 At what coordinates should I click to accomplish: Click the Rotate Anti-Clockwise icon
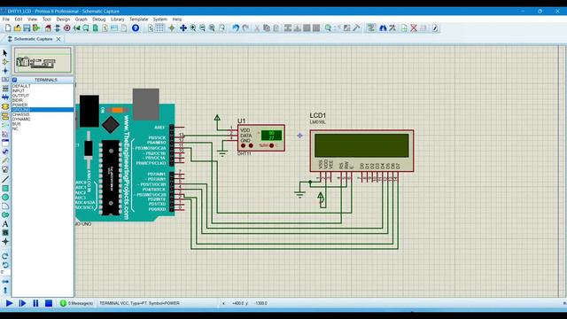click(5, 265)
